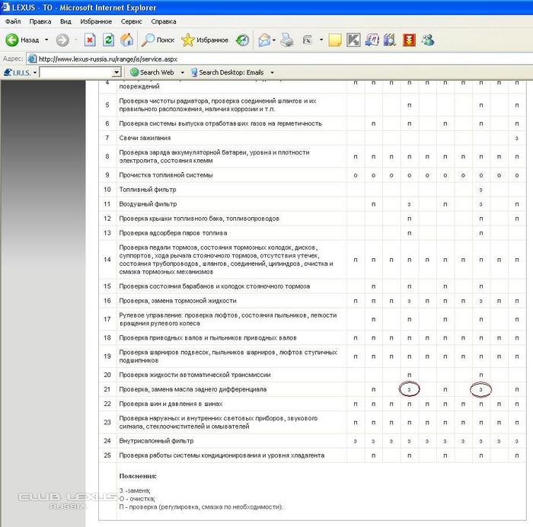Open the I.R.I.S. search combo box dropdown
The height and width of the screenshot is (527, 533).
[116, 72]
